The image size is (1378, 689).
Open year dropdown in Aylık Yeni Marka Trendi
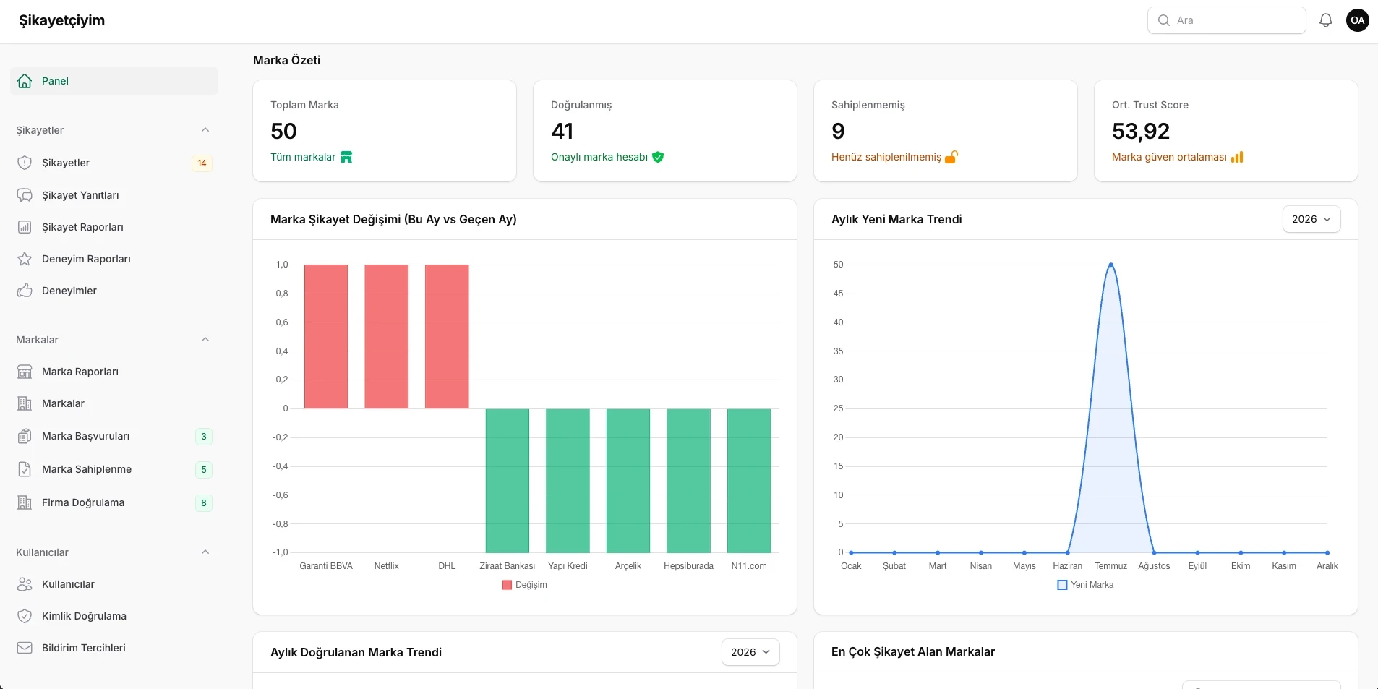pos(1311,219)
